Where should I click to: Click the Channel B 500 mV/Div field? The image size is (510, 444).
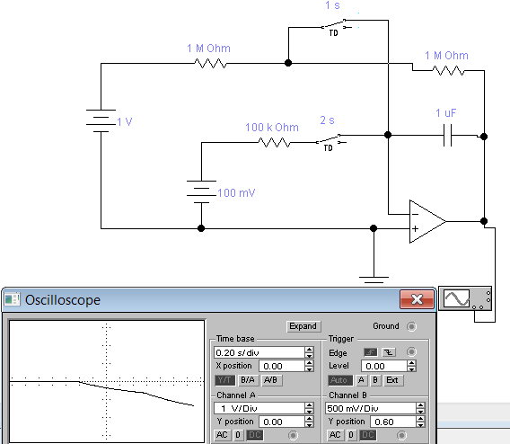coord(371,408)
